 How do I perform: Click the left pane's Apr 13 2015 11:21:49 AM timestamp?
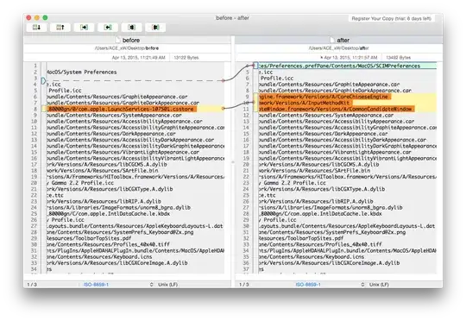pyautogui.click(x=138, y=57)
